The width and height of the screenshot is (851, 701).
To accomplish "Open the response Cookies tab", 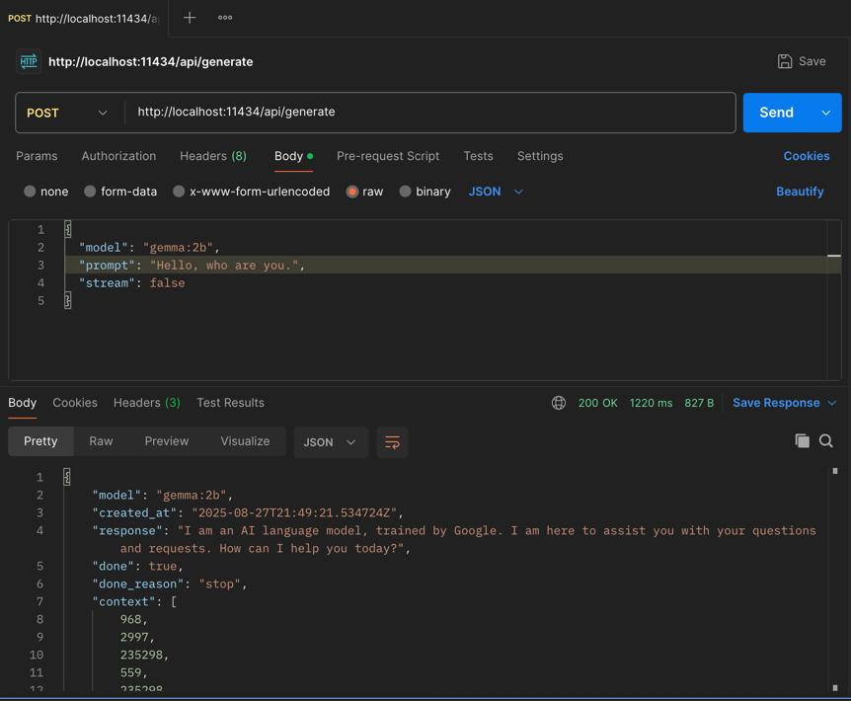I will [x=75, y=403].
